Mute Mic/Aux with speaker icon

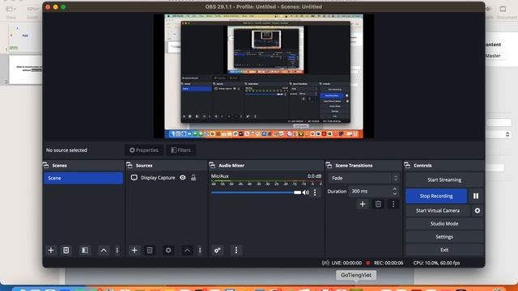click(x=306, y=192)
